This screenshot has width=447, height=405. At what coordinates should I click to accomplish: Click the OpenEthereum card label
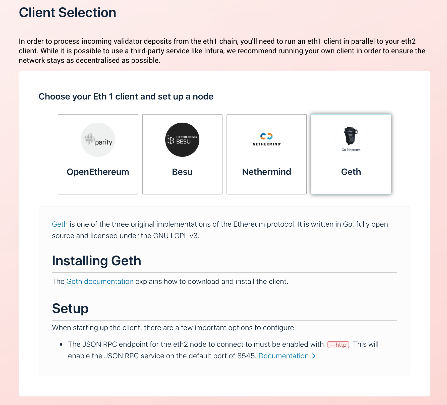click(98, 172)
